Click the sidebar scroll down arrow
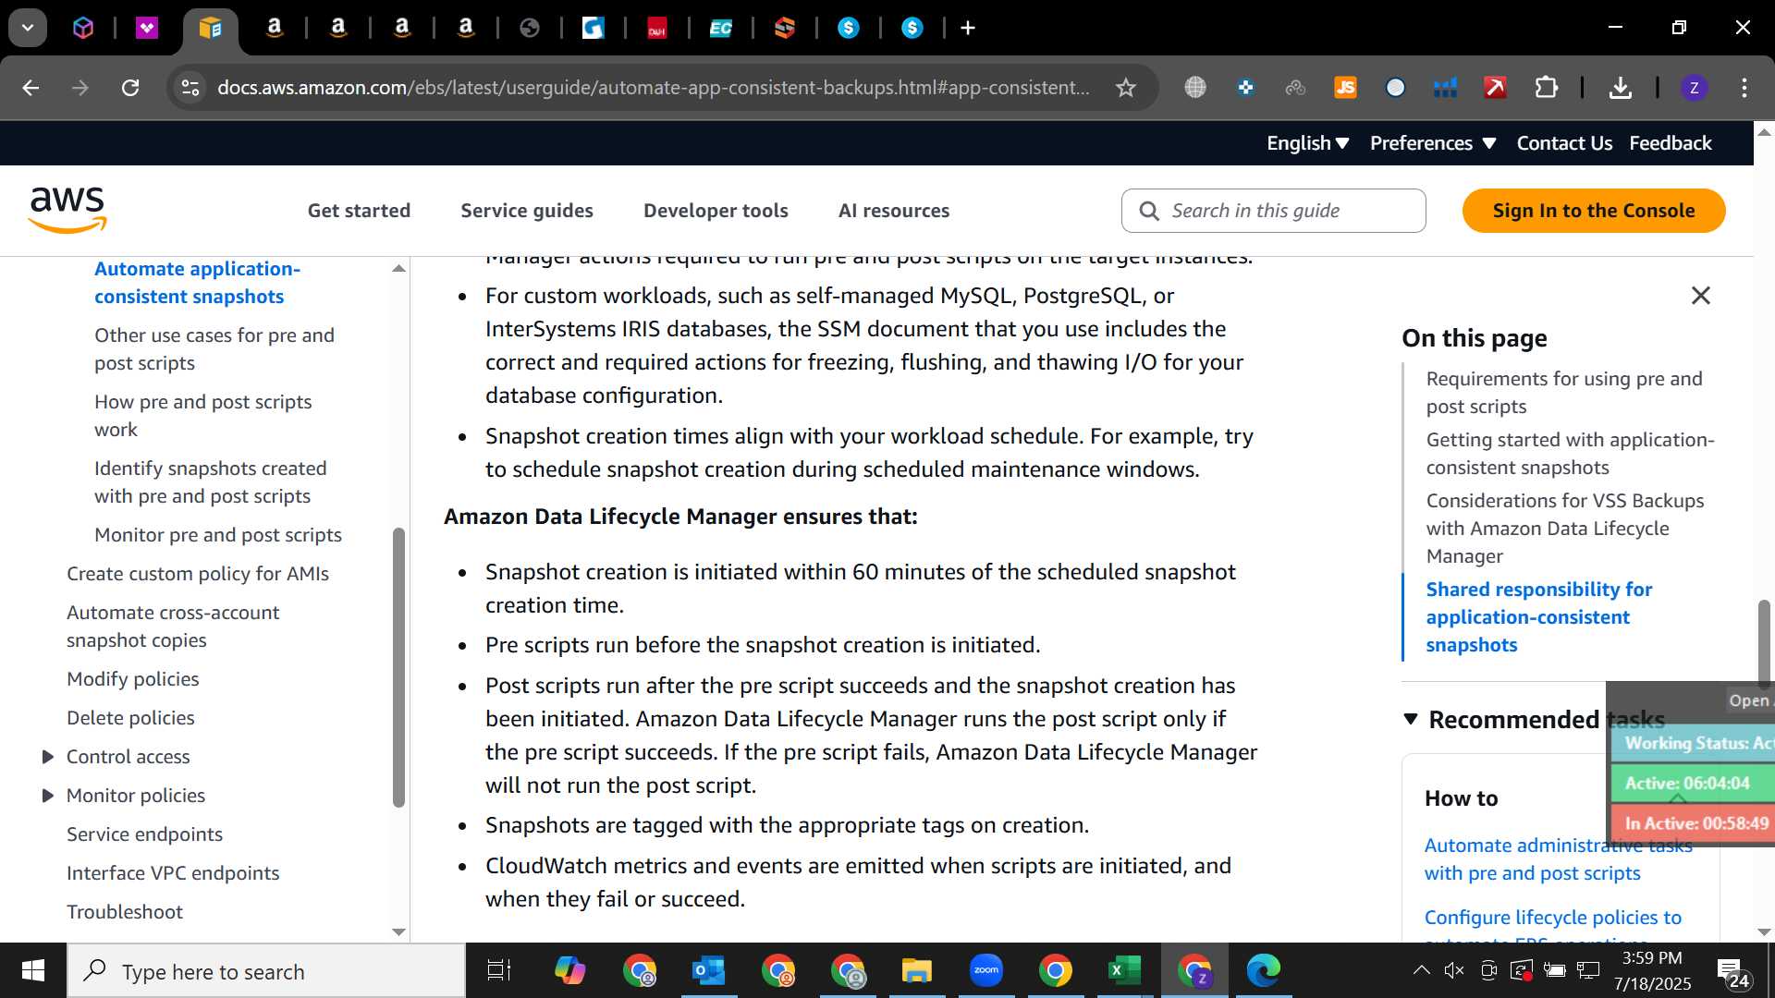This screenshot has width=1775, height=998. (398, 931)
